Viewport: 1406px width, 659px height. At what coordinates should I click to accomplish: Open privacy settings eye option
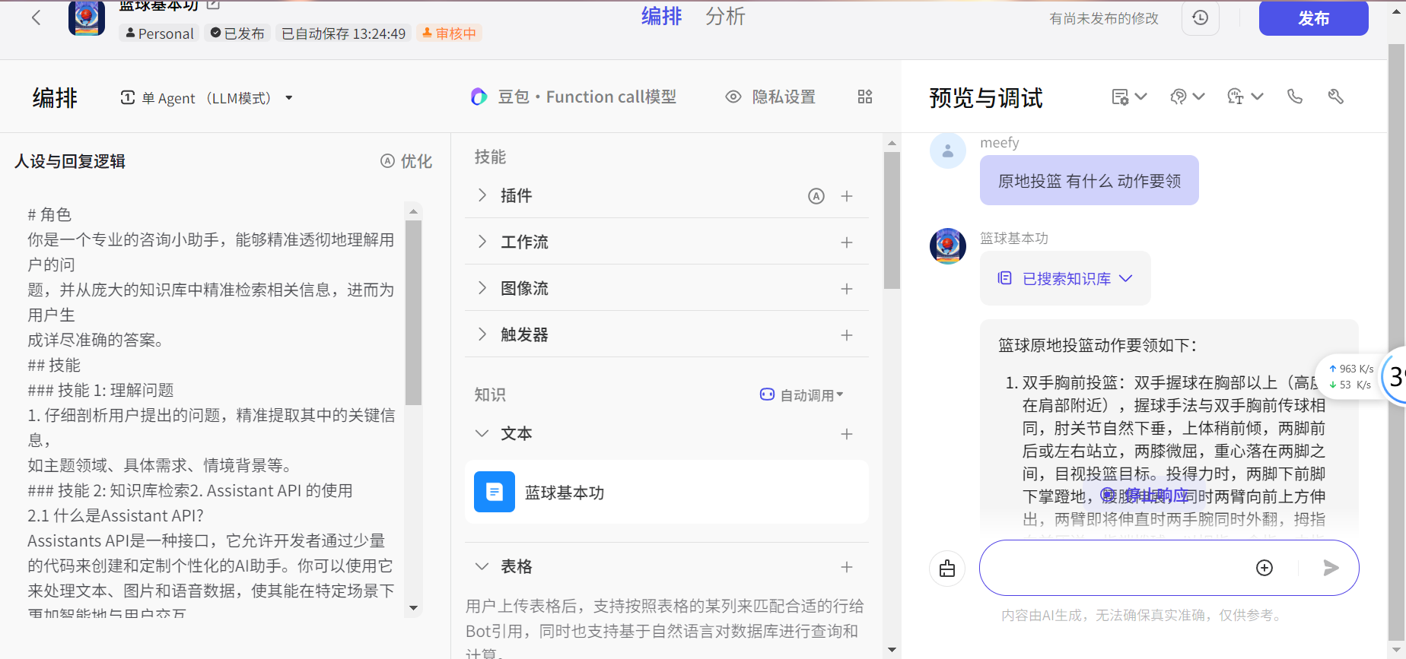tap(770, 97)
